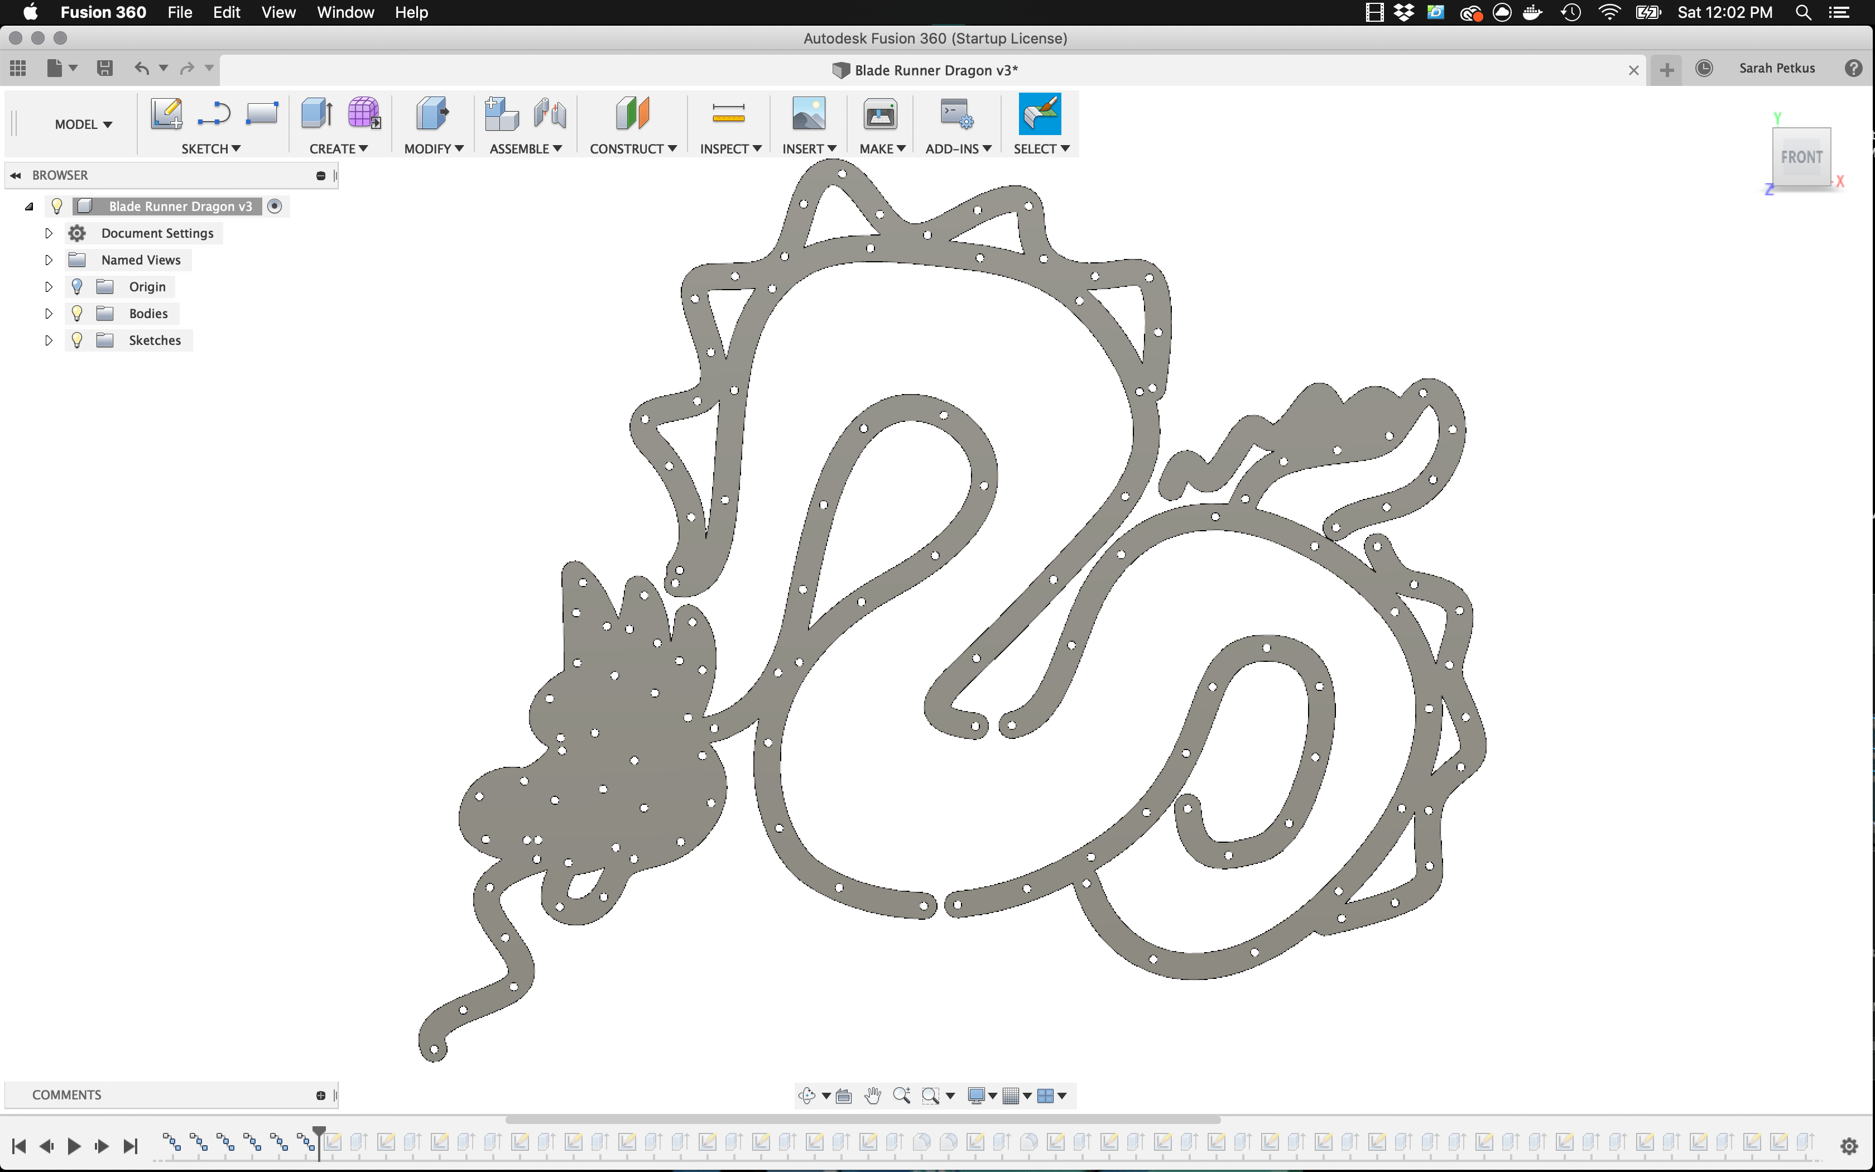Viewport: 1875px width, 1172px height.
Task: Toggle visibility bulb for Bodies folder
Action: pos(76,313)
